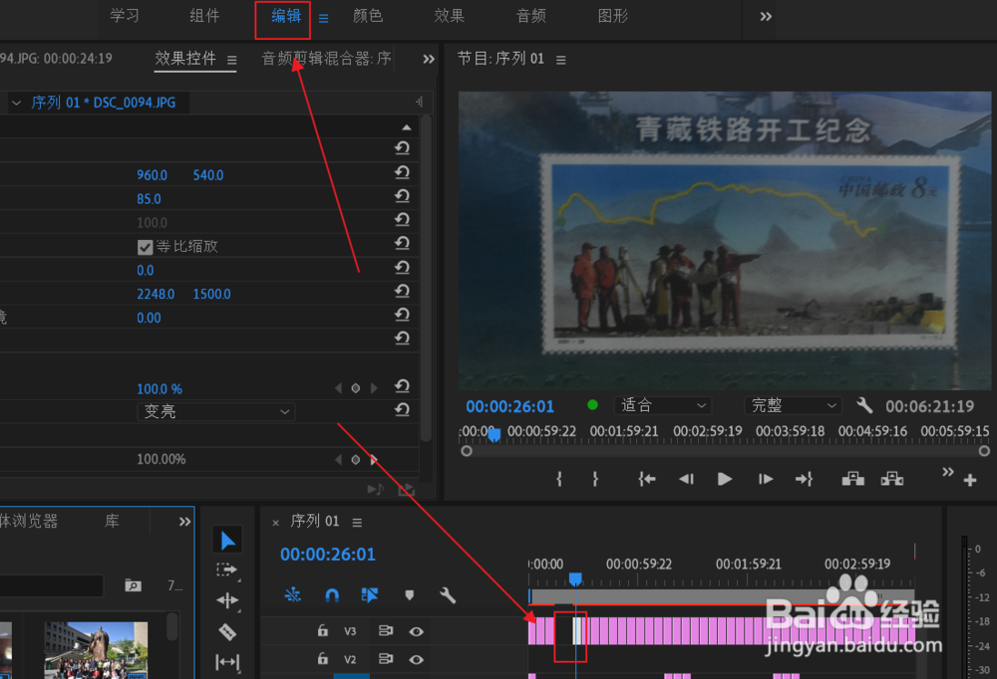Open blend mode dropdown 变亮

(x=216, y=411)
